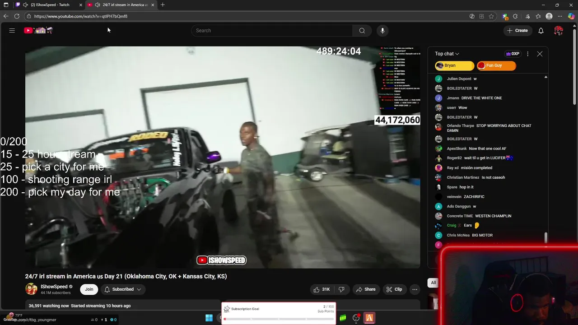Open the taskbar app with red badge

[356, 318]
